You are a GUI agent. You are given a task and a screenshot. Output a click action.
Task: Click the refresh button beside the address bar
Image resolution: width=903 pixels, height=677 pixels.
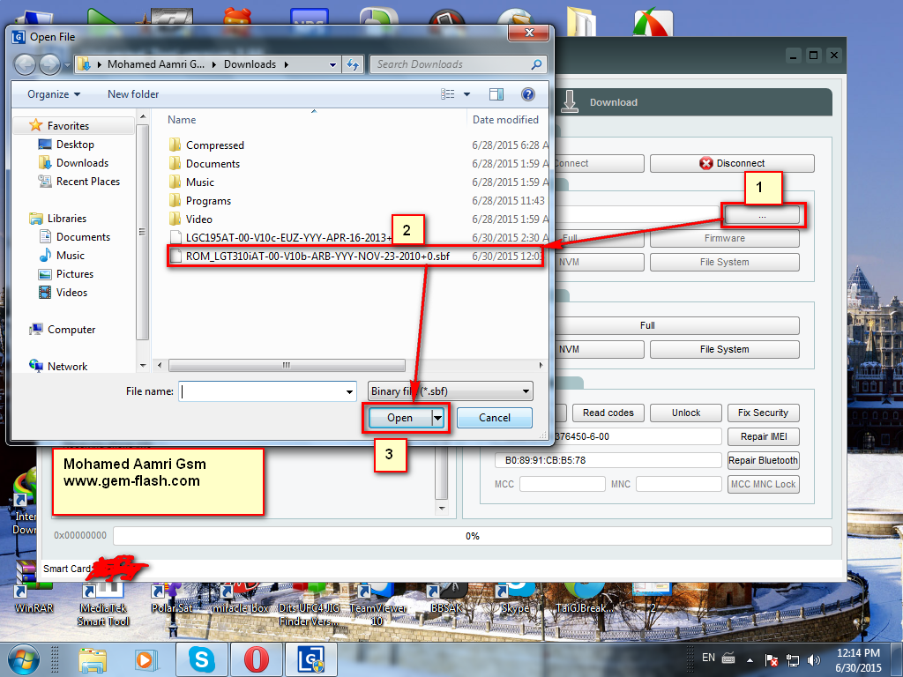(353, 64)
